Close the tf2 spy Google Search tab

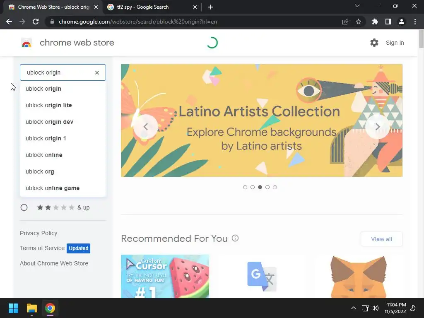(x=195, y=7)
